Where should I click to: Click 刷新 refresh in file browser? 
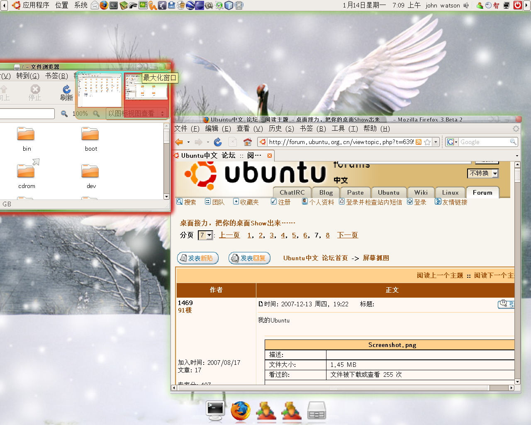pos(66,93)
